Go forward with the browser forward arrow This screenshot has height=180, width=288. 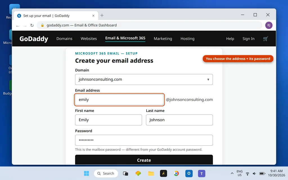click(25, 26)
